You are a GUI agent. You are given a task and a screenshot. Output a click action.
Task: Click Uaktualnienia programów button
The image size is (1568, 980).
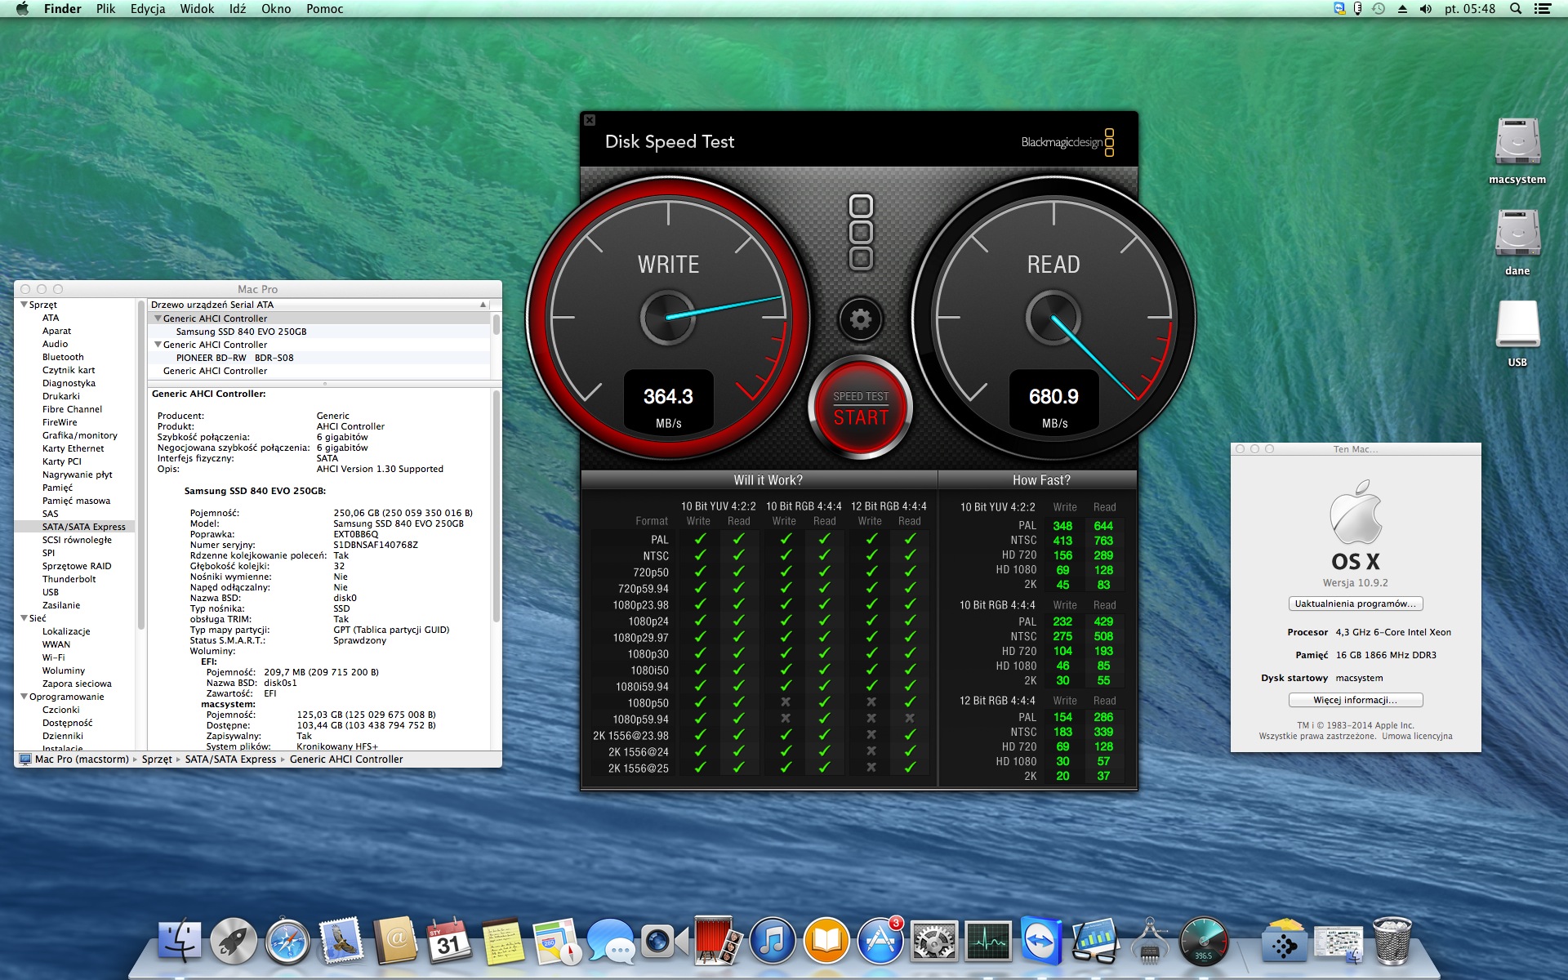click(1356, 604)
